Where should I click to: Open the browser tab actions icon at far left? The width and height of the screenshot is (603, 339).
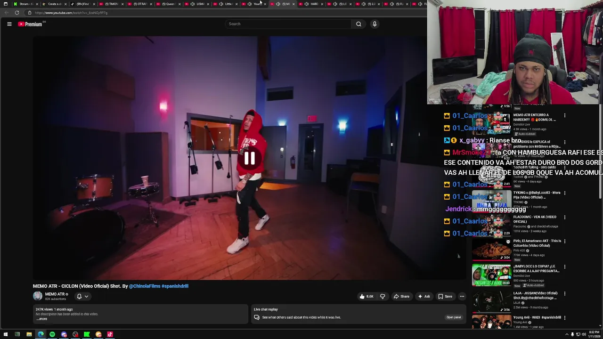click(x=5, y=4)
